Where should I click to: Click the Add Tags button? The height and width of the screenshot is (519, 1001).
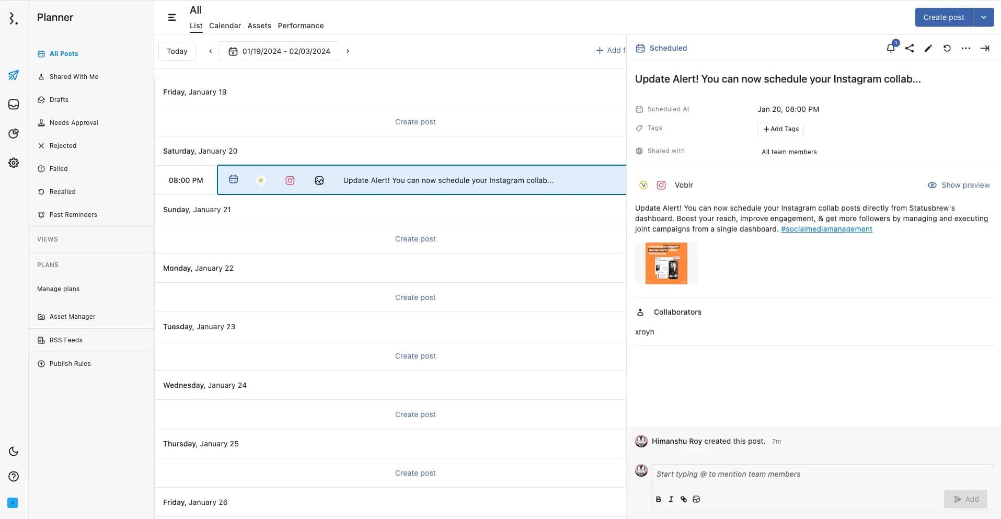(x=780, y=129)
